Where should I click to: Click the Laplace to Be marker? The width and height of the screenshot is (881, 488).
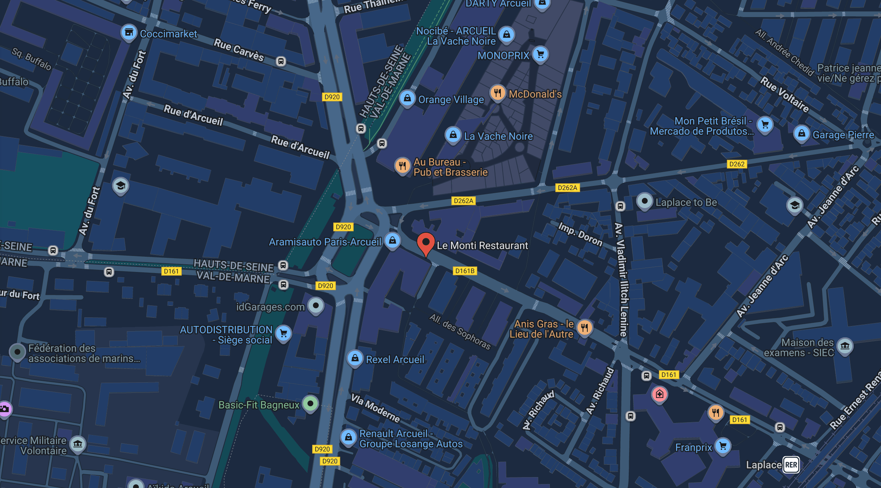tap(645, 201)
